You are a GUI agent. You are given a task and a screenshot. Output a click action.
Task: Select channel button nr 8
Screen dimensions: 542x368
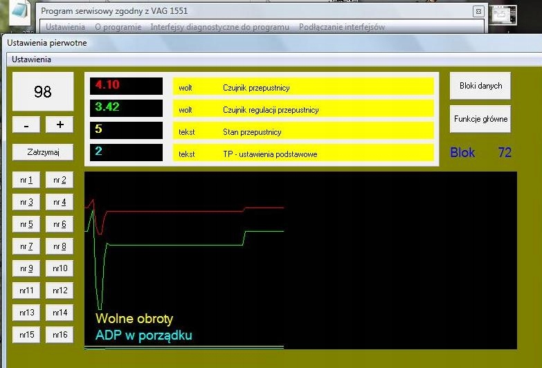click(60, 247)
